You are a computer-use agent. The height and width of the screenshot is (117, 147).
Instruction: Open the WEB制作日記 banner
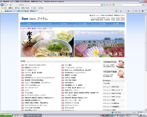(x=113, y=64)
